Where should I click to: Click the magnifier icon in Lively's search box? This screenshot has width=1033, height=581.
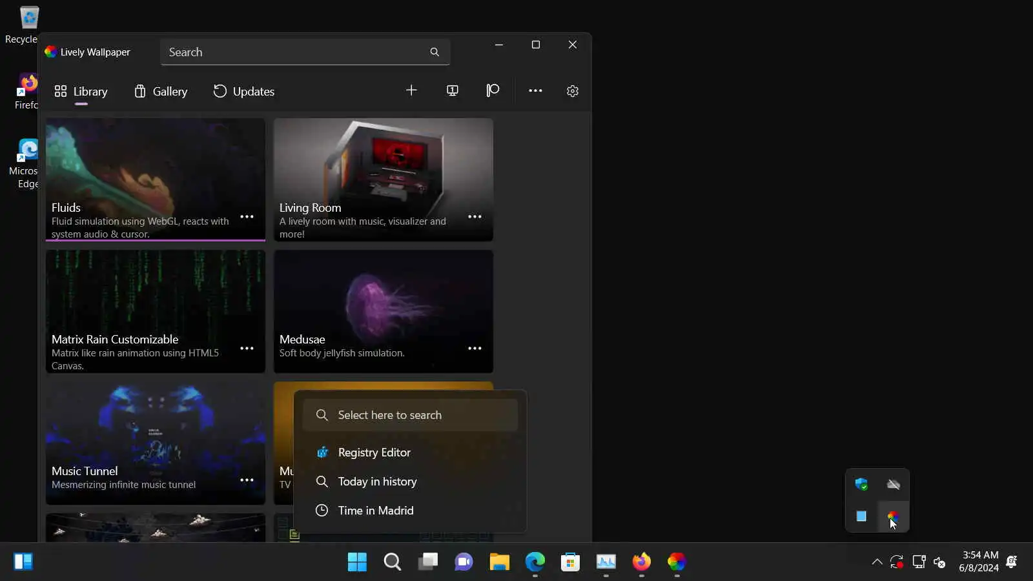(x=435, y=52)
